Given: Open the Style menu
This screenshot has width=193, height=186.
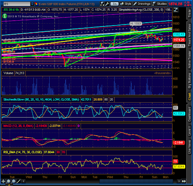Looking at the screenshot, I should (126, 4).
